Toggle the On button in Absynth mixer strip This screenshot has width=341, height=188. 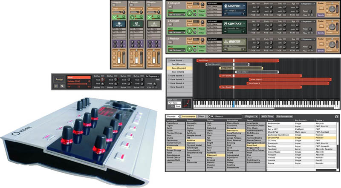tap(114, 5)
